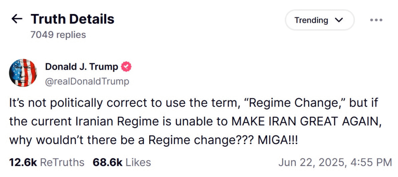Click the Truth Details page title

[72, 19]
